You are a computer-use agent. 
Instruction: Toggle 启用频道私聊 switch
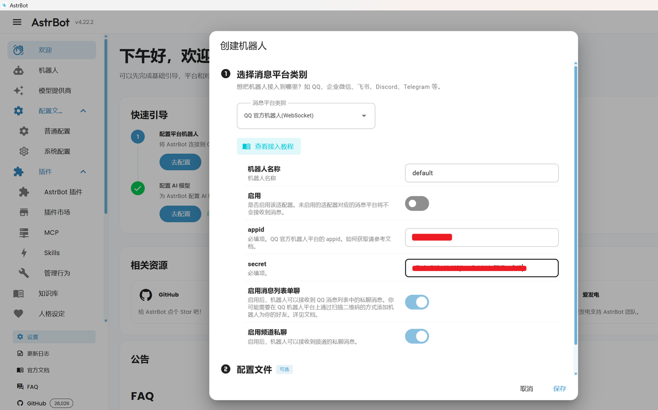(417, 336)
